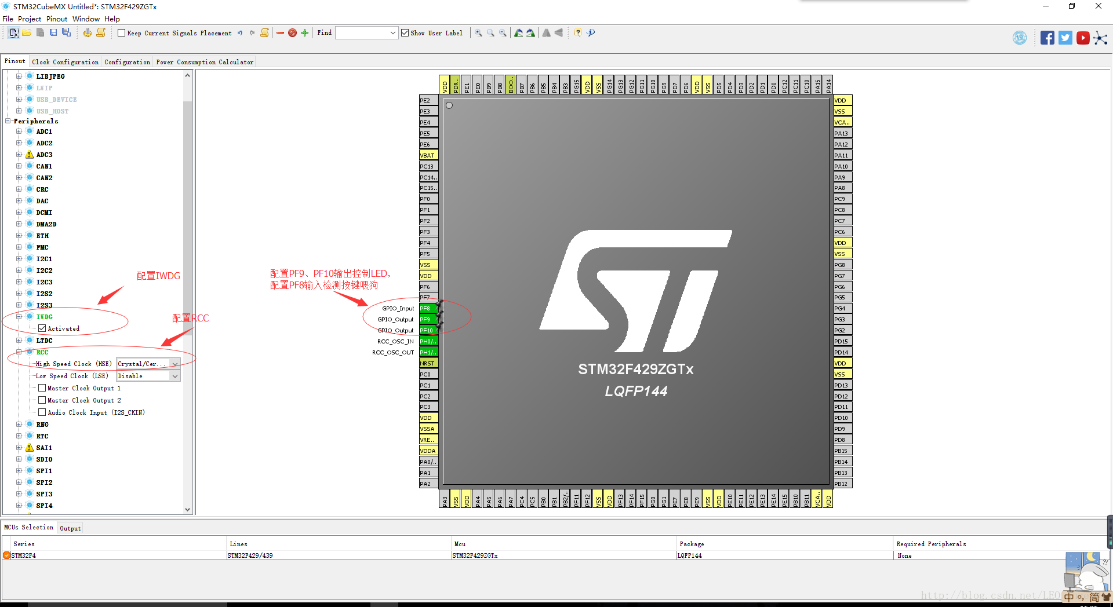Open ST YouTube channel icon
1113x607 pixels.
click(x=1083, y=38)
